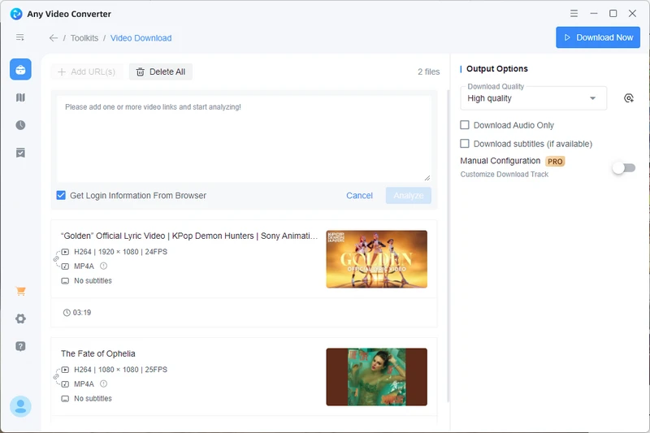Click the H264 1920 × 1080 24FPS text
Image resolution: width=650 pixels, height=433 pixels.
(120, 252)
